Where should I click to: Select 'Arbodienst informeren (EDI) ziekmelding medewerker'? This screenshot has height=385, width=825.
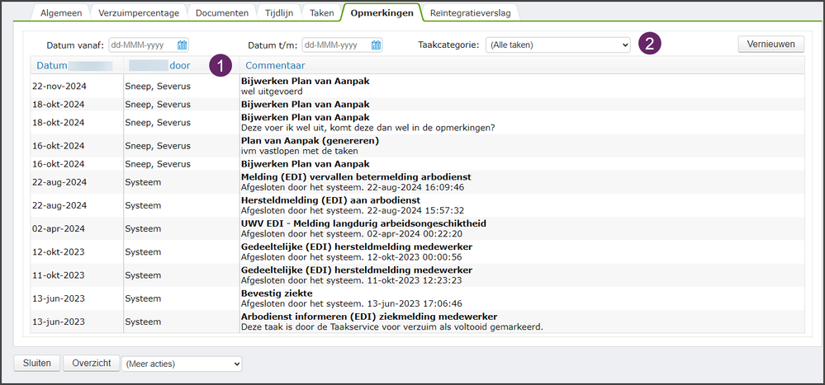tap(369, 317)
